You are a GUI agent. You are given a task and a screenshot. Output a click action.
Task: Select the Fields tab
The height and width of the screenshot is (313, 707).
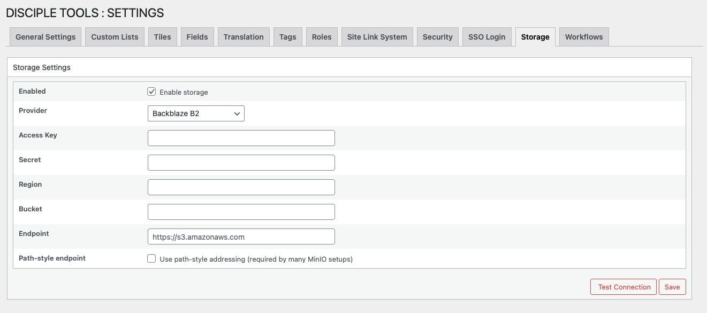click(197, 37)
